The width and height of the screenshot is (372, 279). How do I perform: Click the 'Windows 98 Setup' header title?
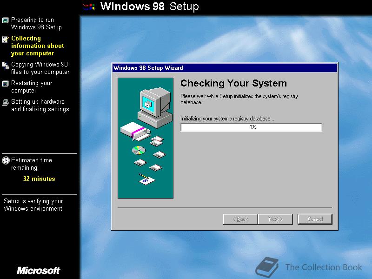149,7
